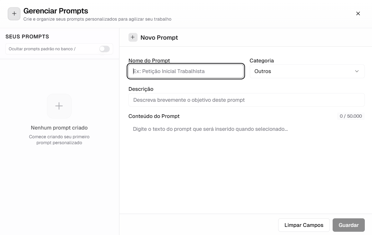Click the 0 / 50.000 character counter
372x235 pixels.
(351, 116)
